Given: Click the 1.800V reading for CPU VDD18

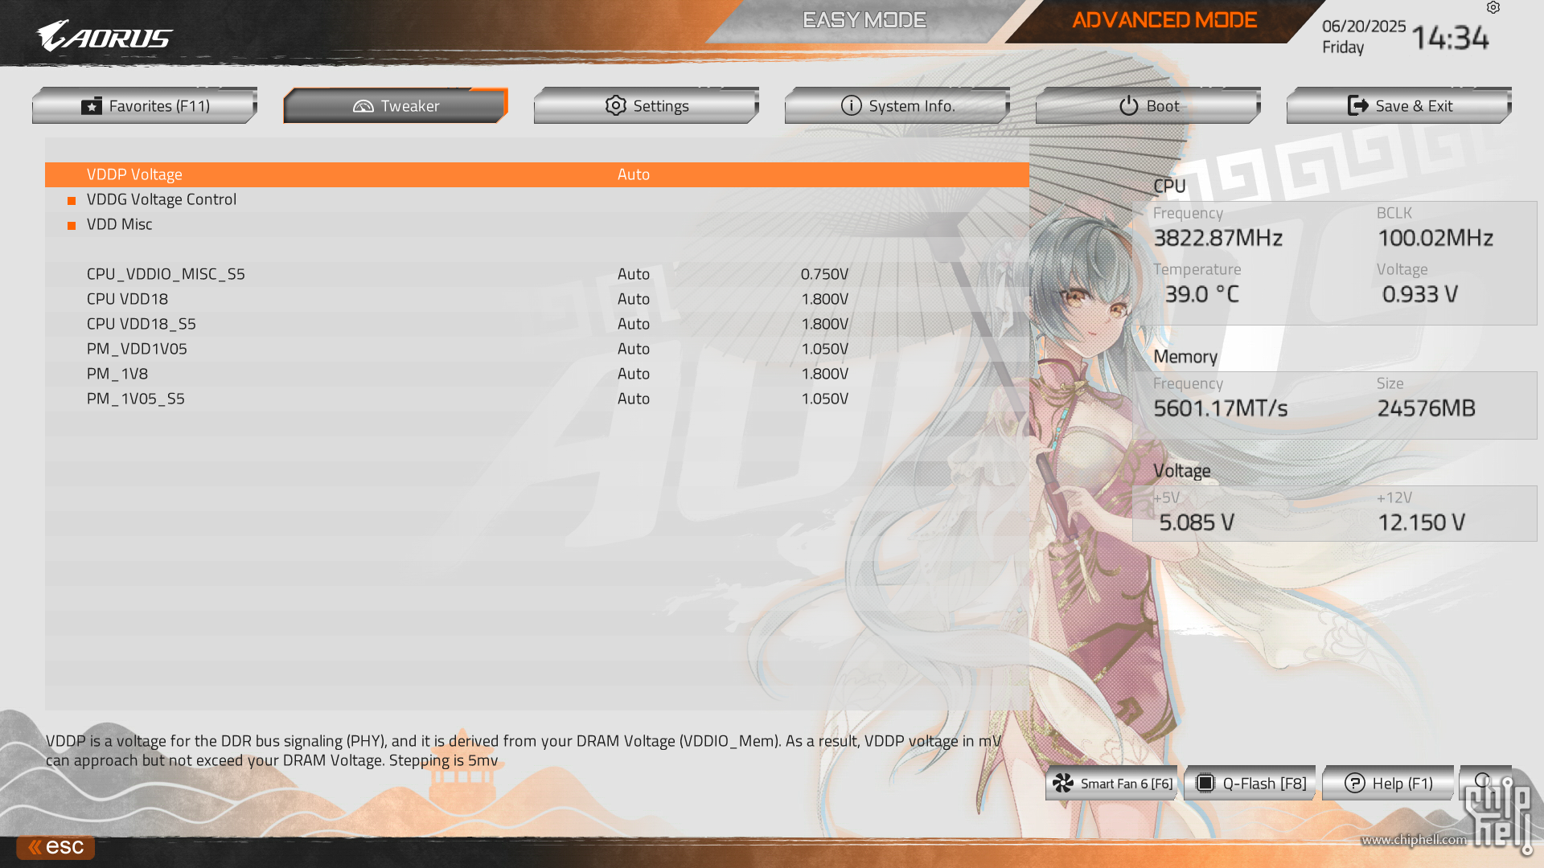Looking at the screenshot, I should tap(825, 299).
